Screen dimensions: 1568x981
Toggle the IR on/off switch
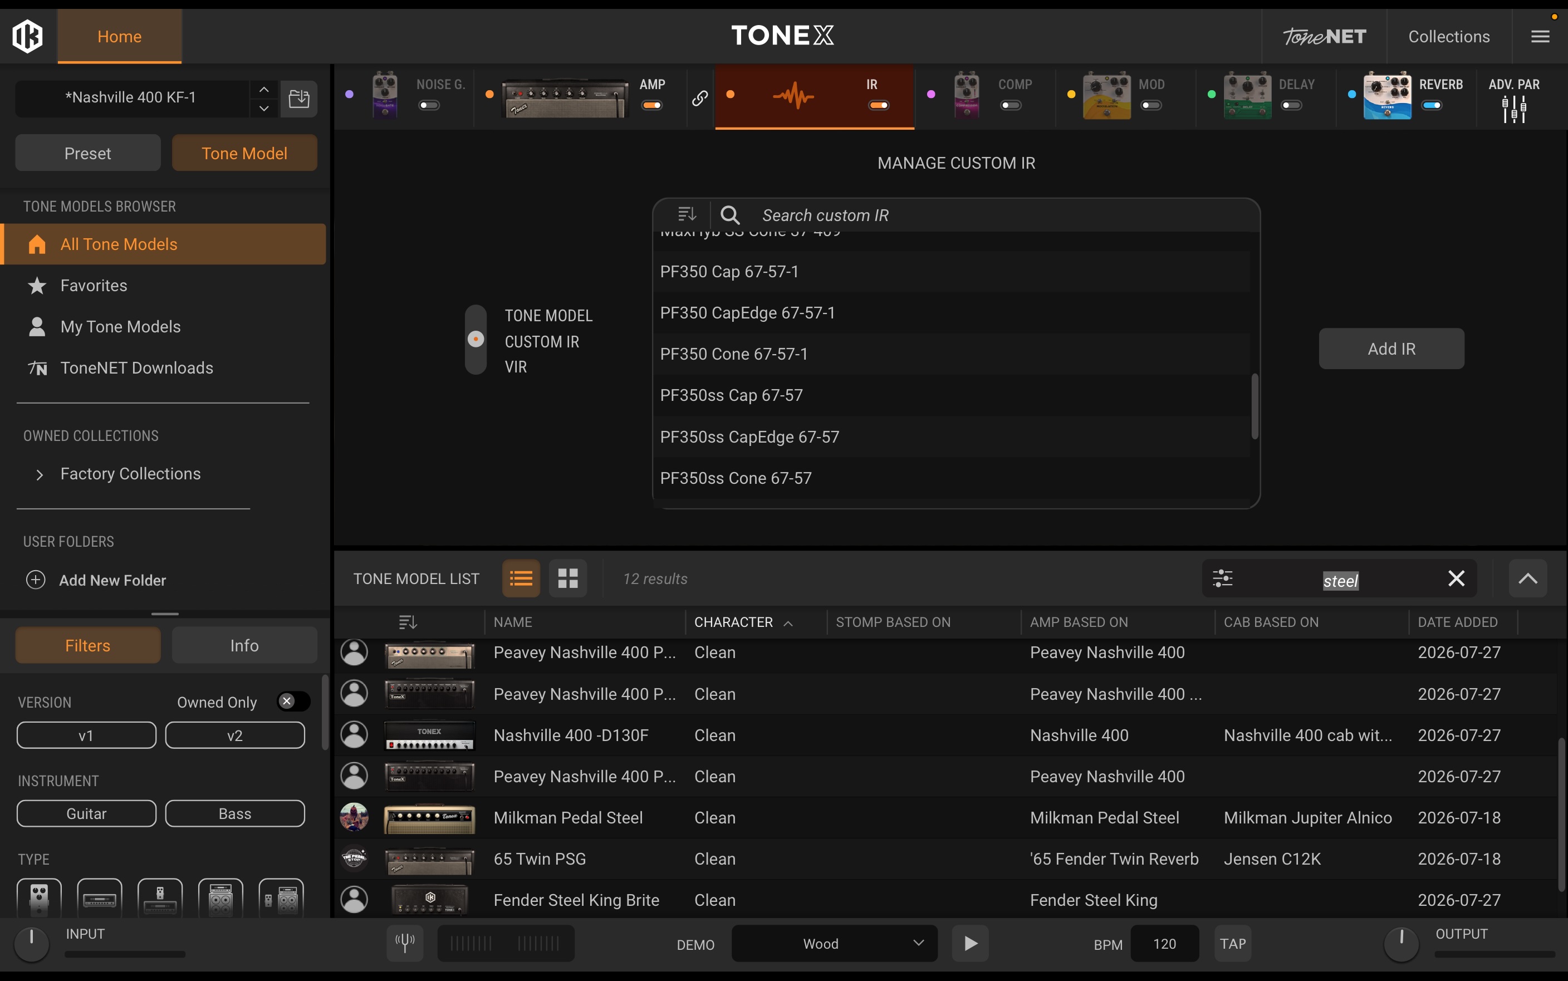tap(879, 105)
